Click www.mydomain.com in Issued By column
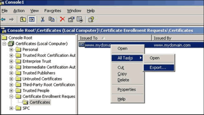This screenshot has height=115, width=204. click(172, 45)
